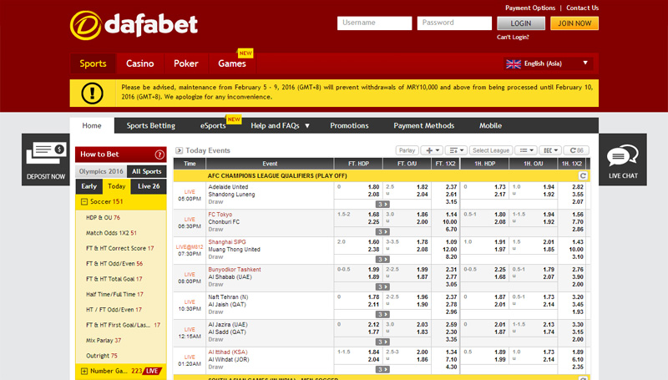This screenshot has width=668, height=380.
Task: Click the dafabet logo
Action: (134, 26)
